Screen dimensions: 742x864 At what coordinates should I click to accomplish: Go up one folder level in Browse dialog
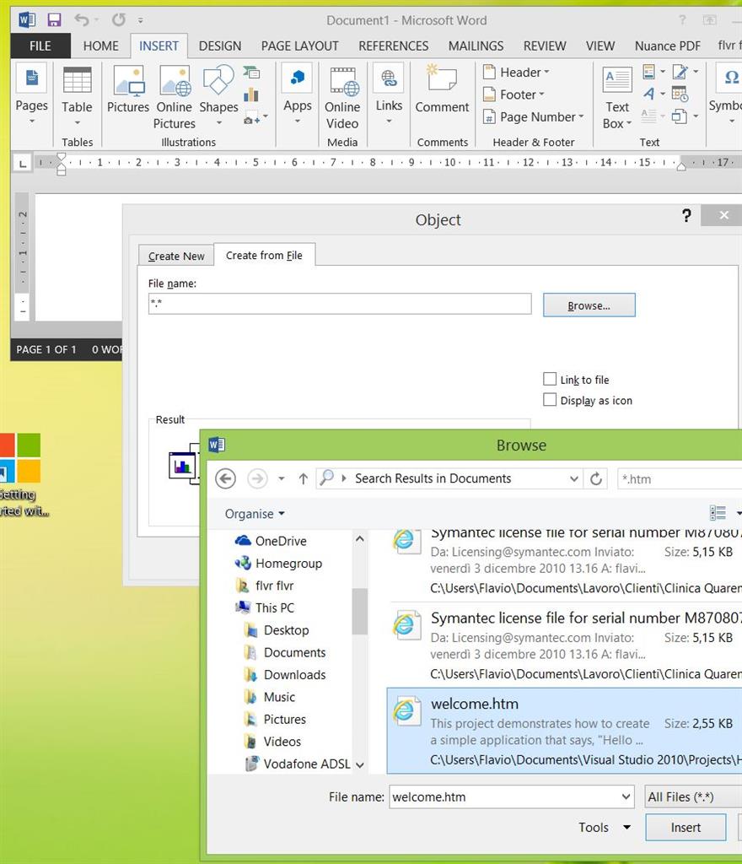pyautogui.click(x=303, y=478)
